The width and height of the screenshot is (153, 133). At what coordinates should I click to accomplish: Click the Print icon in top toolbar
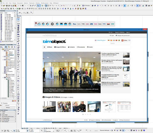(x=9, y=6)
